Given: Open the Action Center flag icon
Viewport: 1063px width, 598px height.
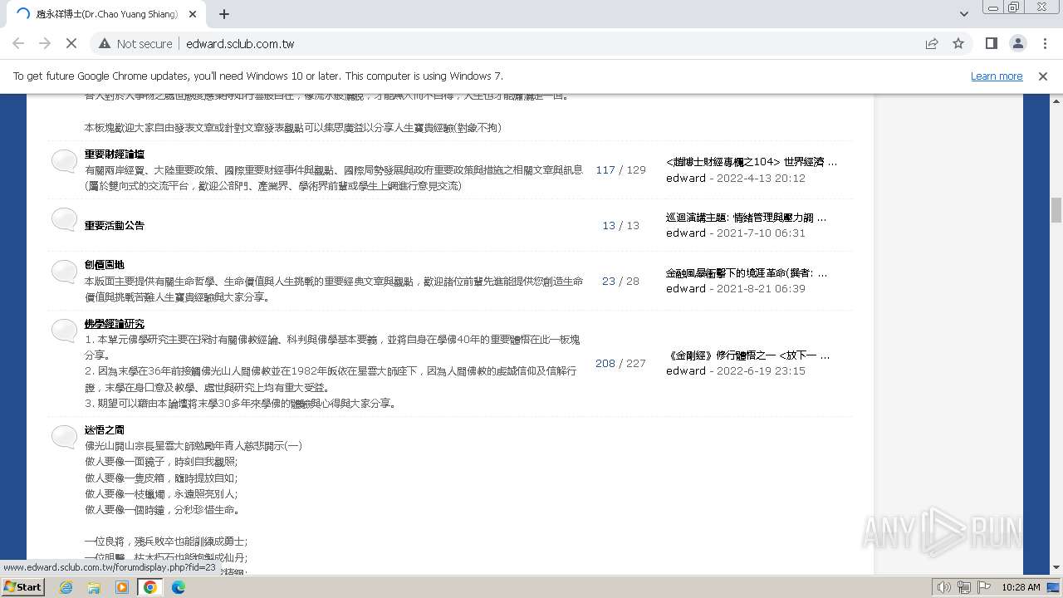Looking at the screenshot, I should 984,587.
